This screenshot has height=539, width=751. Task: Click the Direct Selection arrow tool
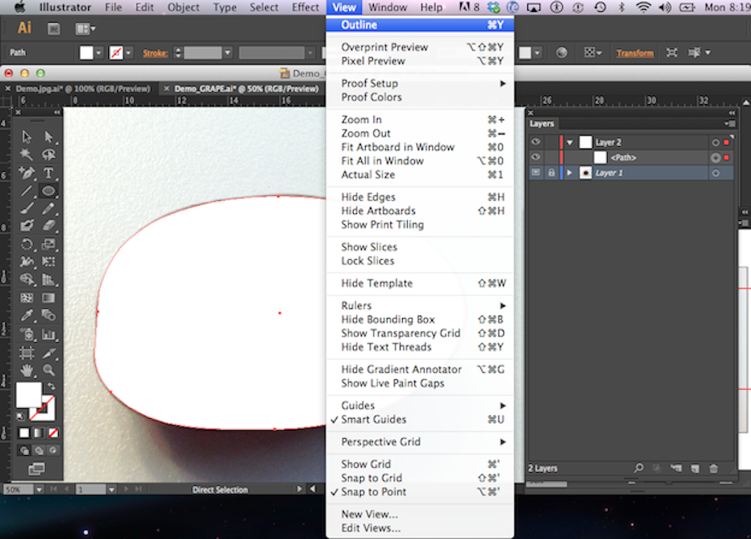tap(48, 137)
